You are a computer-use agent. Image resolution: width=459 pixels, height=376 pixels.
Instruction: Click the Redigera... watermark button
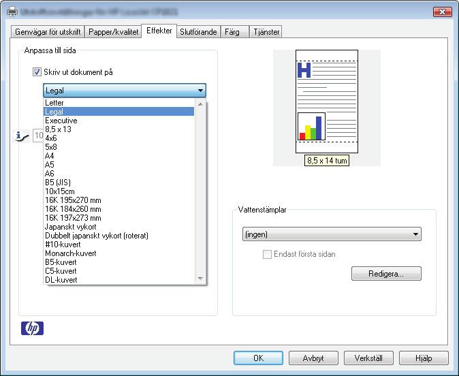[x=386, y=274]
